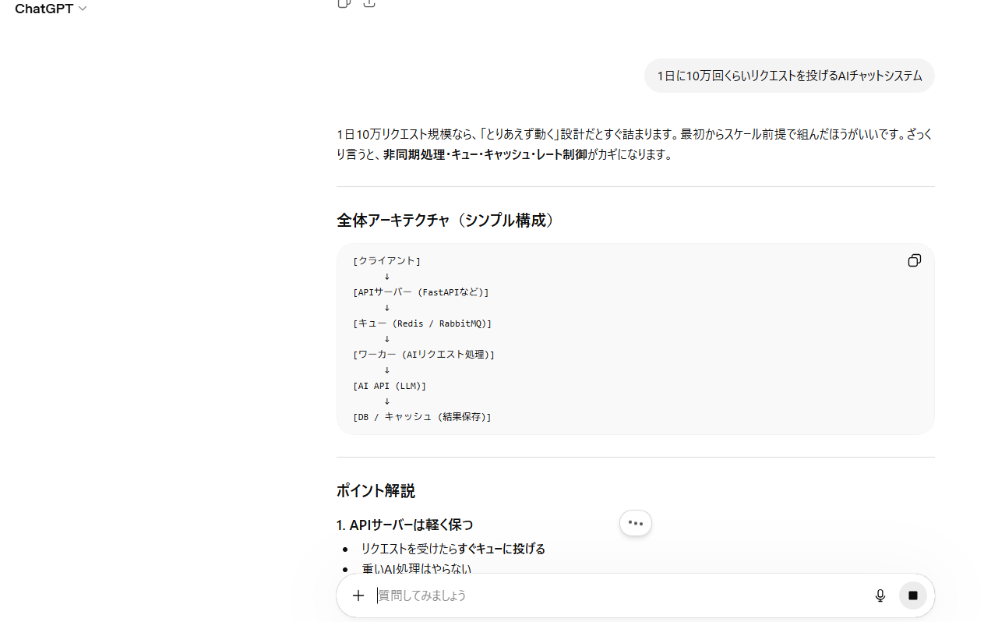
Task: Open the ChatGPT model selector dropdown
Action: [x=51, y=9]
